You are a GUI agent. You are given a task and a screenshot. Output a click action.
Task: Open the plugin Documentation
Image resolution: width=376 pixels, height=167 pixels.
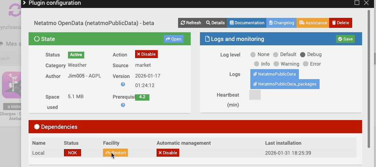(x=247, y=23)
